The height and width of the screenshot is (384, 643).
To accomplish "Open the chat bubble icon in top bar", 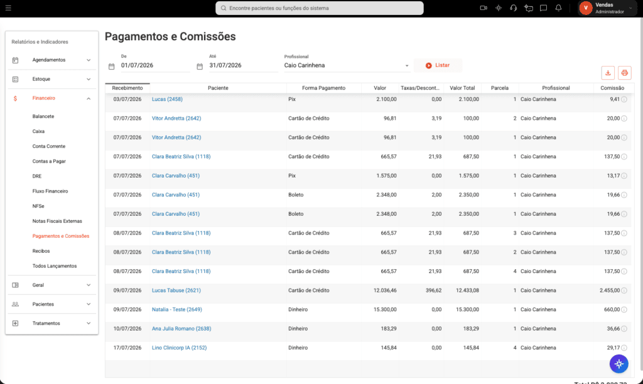I will (x=543, y=8).
